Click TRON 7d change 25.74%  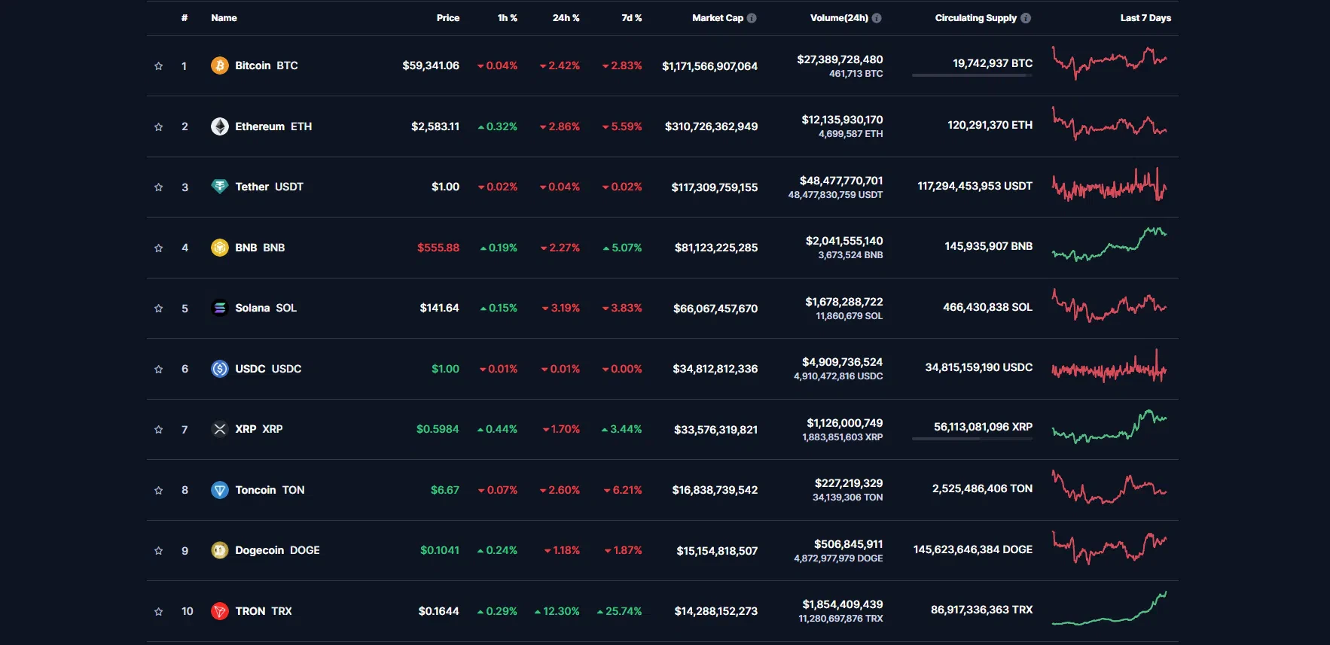tap(620, 611)
